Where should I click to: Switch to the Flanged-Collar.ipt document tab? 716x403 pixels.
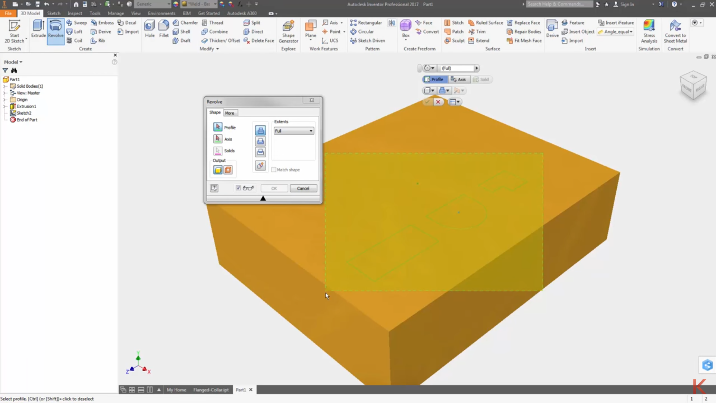211,389
